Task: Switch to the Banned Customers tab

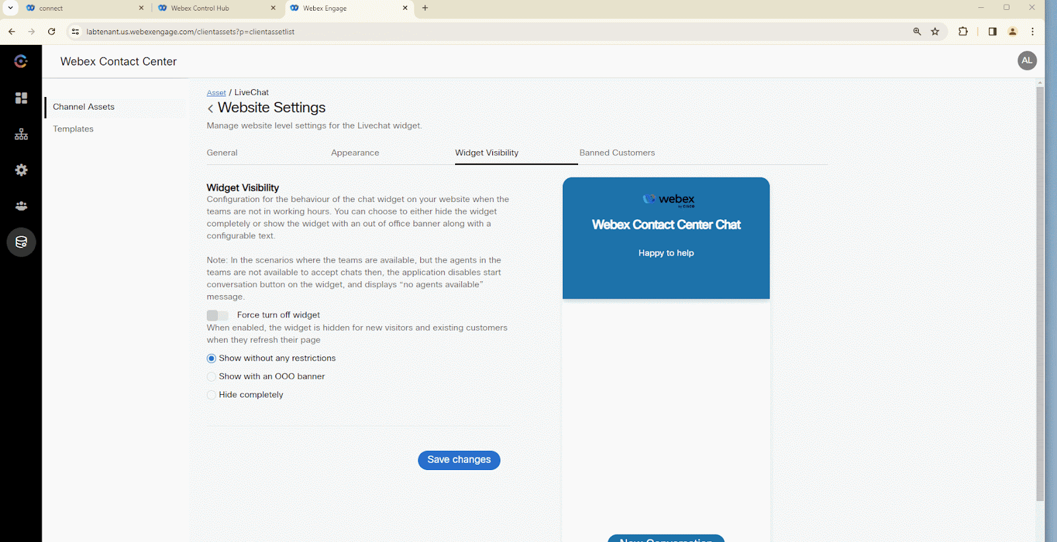Action: tap(617, 152)
